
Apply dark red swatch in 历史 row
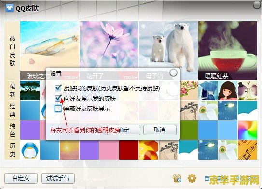129,150
